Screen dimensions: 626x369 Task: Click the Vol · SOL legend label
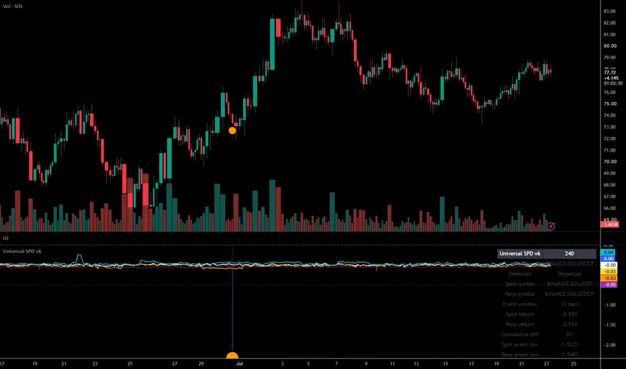click(x=13, y=7)
